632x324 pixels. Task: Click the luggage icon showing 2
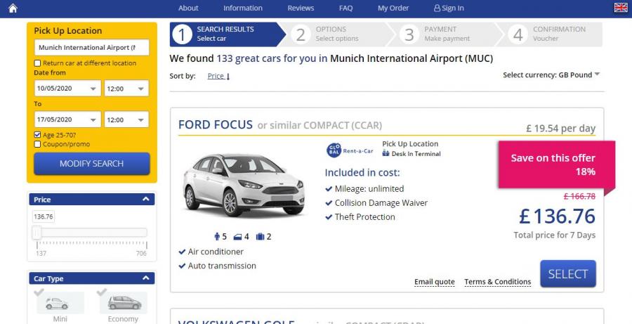click(261, 237)
